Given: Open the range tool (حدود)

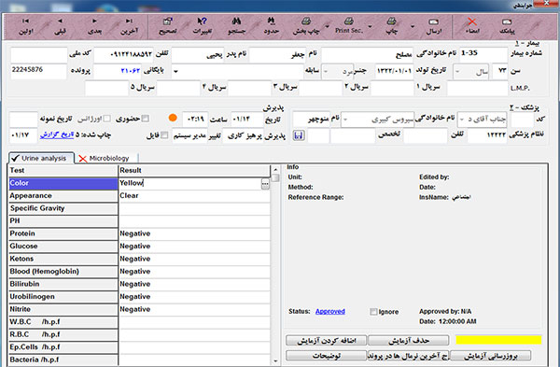Looking at the screenshot, I should (272, 26).
